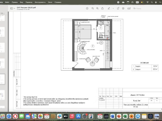Switch keyboard input source РУ
The height and width of the screenshot is (121, 162).
(x=137, y=2)
